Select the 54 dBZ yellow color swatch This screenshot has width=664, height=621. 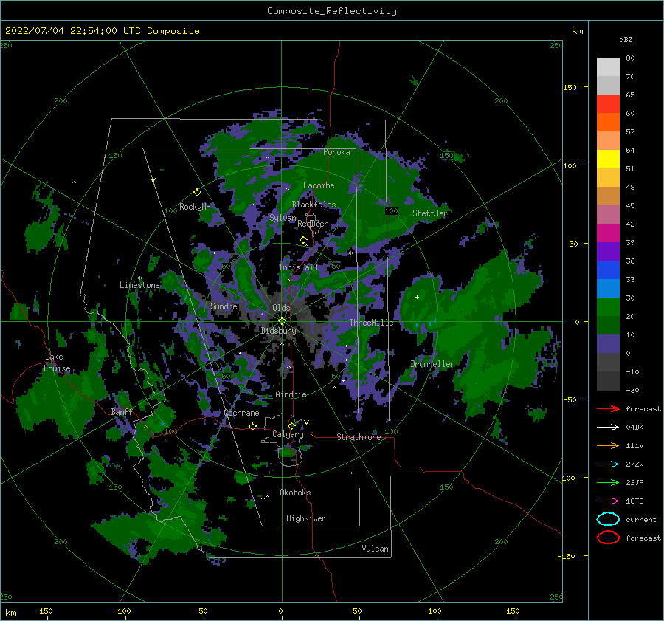point(608,159)
